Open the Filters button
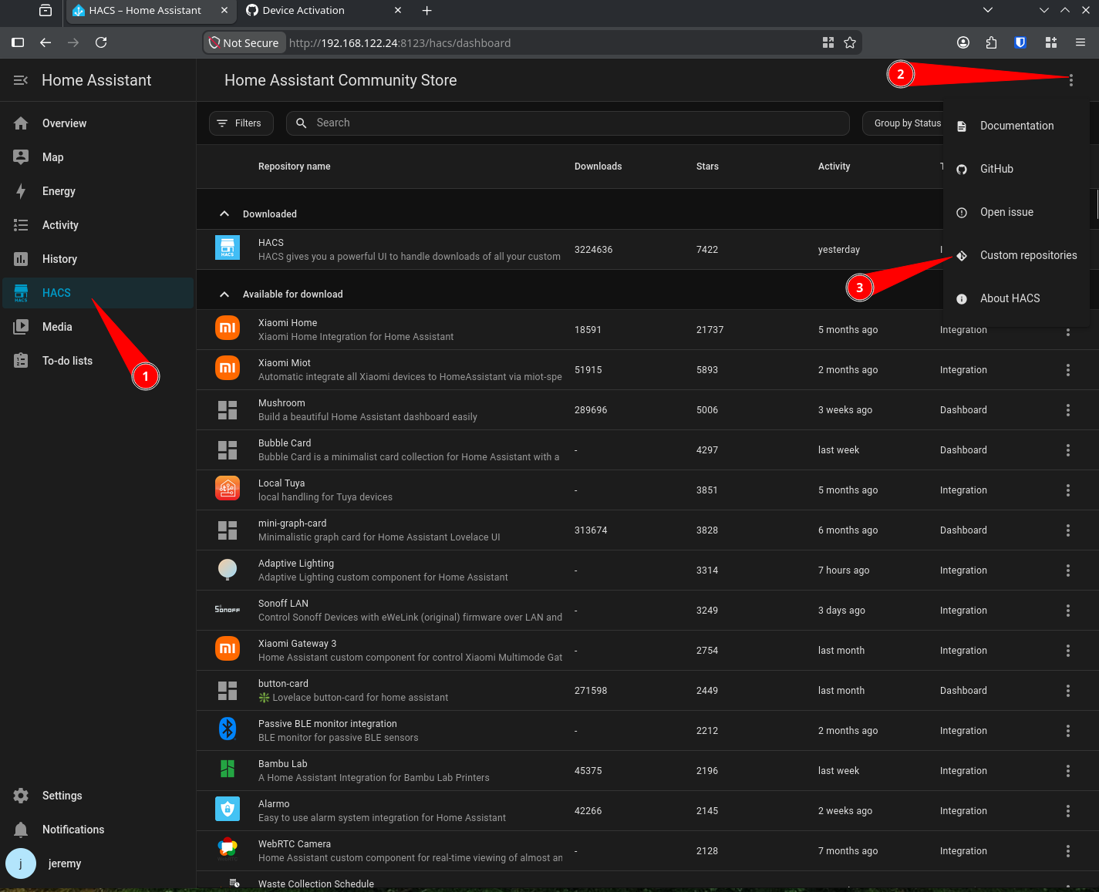 pyautogui.click(x=241, y=123)
